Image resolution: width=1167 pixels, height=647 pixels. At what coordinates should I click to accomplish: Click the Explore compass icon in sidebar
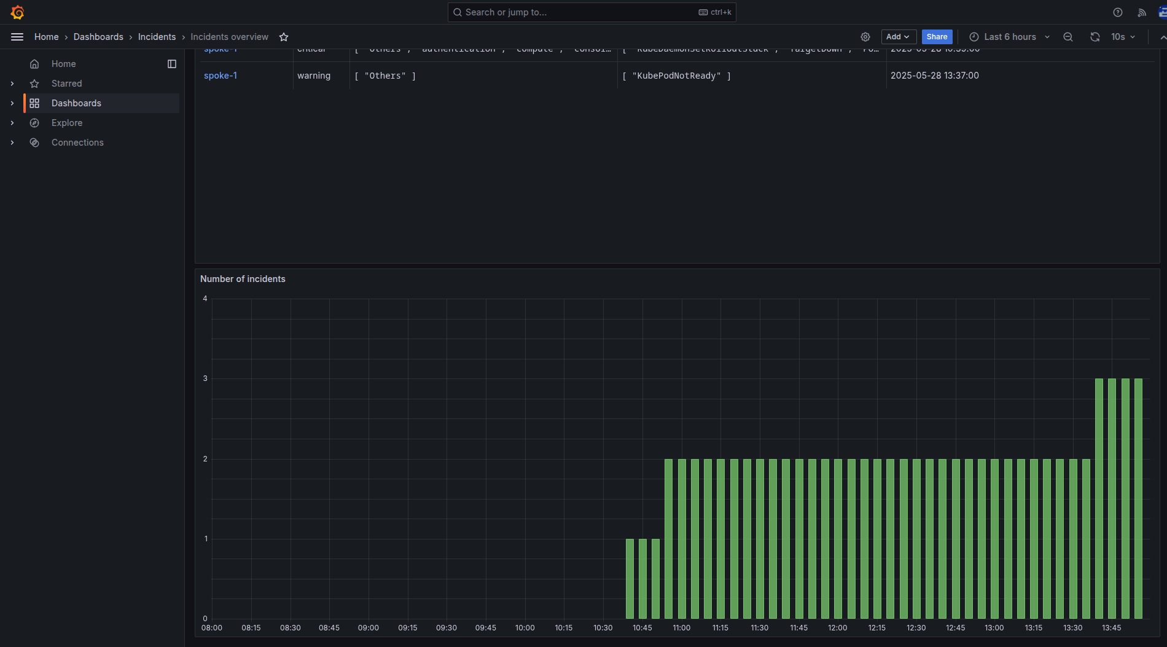click(x=34, y=123)
